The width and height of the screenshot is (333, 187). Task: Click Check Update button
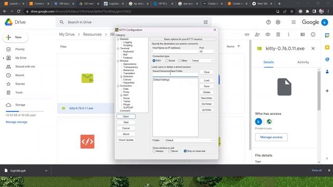126,140
